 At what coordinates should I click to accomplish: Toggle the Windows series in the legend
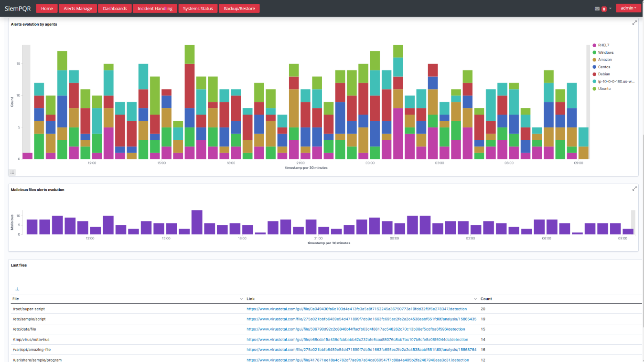pyautogui.click(x=605, y=52)
